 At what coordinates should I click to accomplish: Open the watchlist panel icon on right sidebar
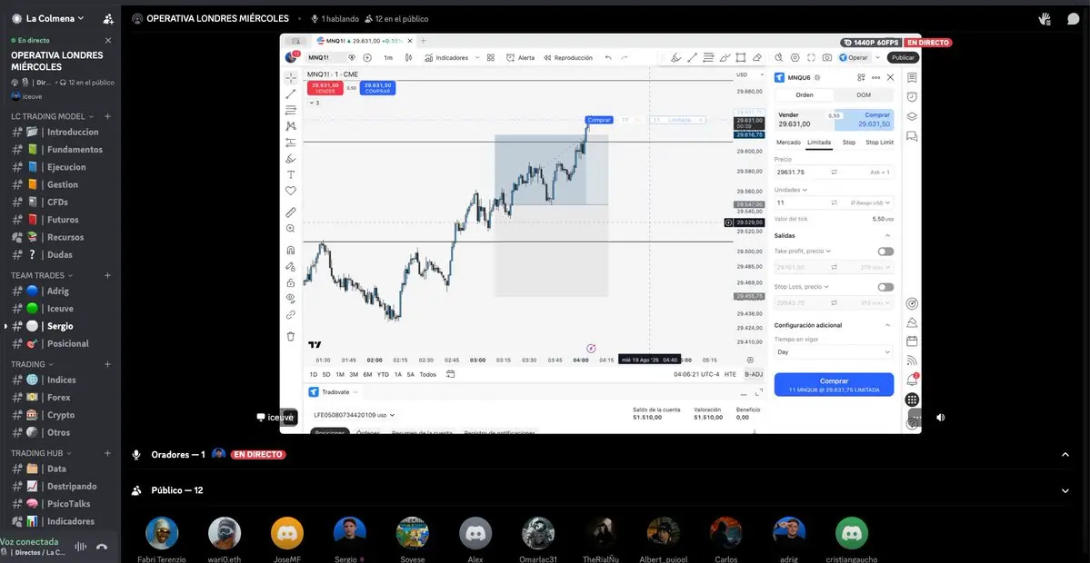[x=912, y=77]
